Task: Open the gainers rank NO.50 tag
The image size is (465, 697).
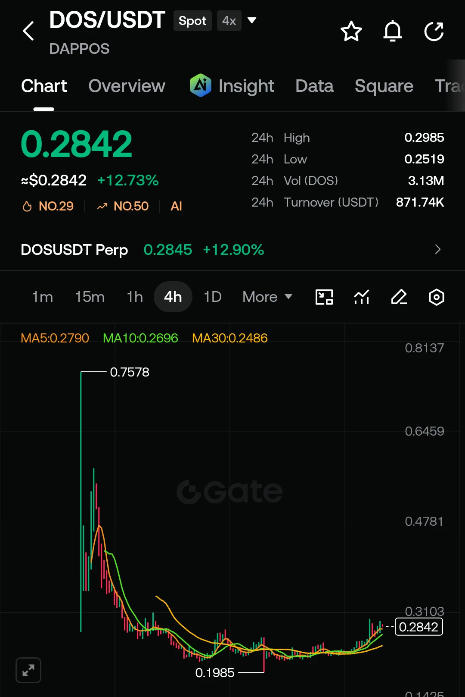Action: [x=123, y=206]
